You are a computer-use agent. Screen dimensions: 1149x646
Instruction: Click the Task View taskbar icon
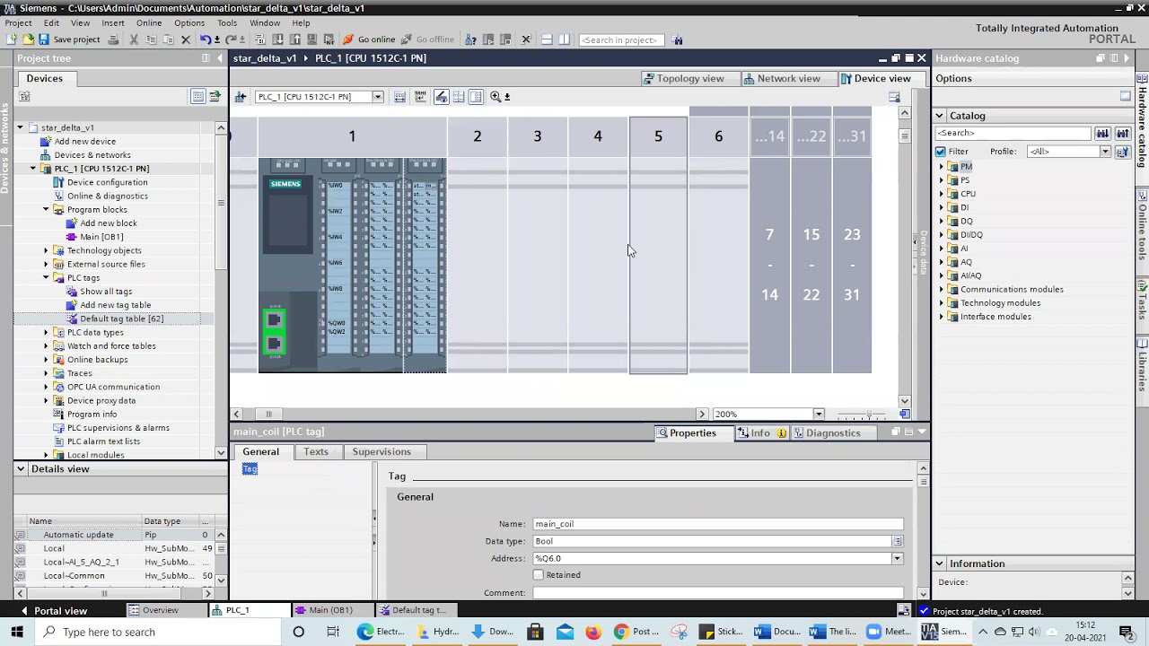pyautogui.click(x=333, y=632)
